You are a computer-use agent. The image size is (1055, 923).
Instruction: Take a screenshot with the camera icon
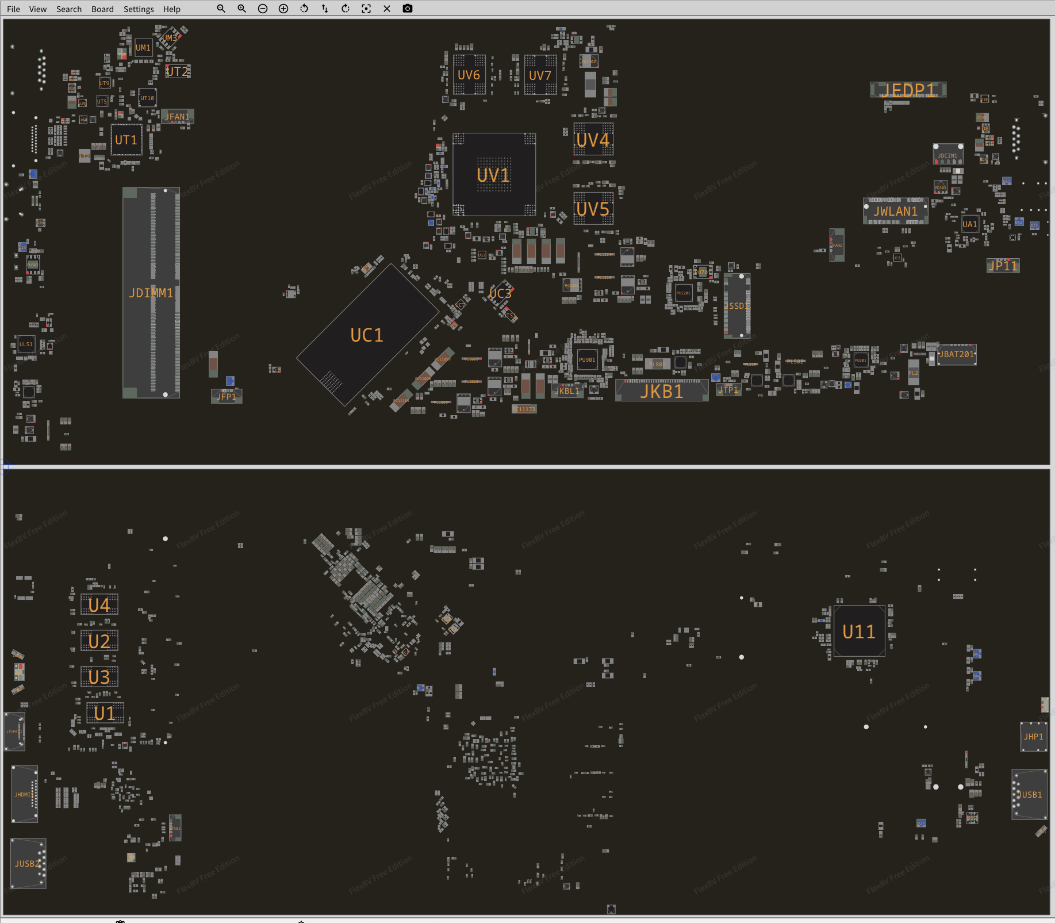[408, 9]
